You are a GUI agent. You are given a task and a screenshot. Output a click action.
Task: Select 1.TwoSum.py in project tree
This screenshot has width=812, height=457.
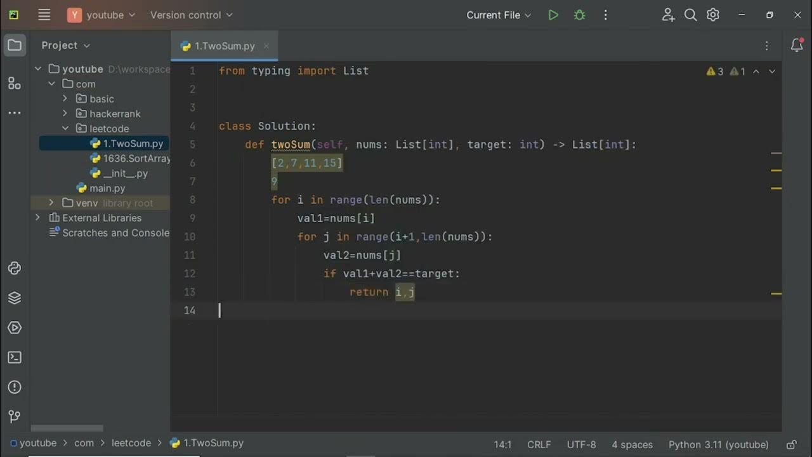tap(104, 143)
